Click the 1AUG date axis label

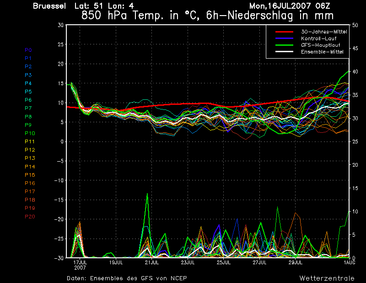point(350,263)
